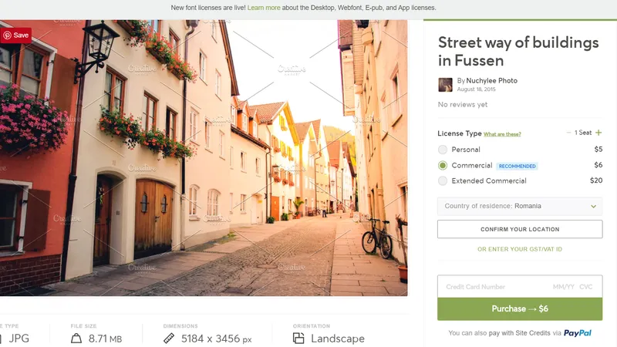Select the Extended Commercial license option
Image resolution: width=617 pixels, height=347 pixels.
pyautogui.click(x=443, y=181)
